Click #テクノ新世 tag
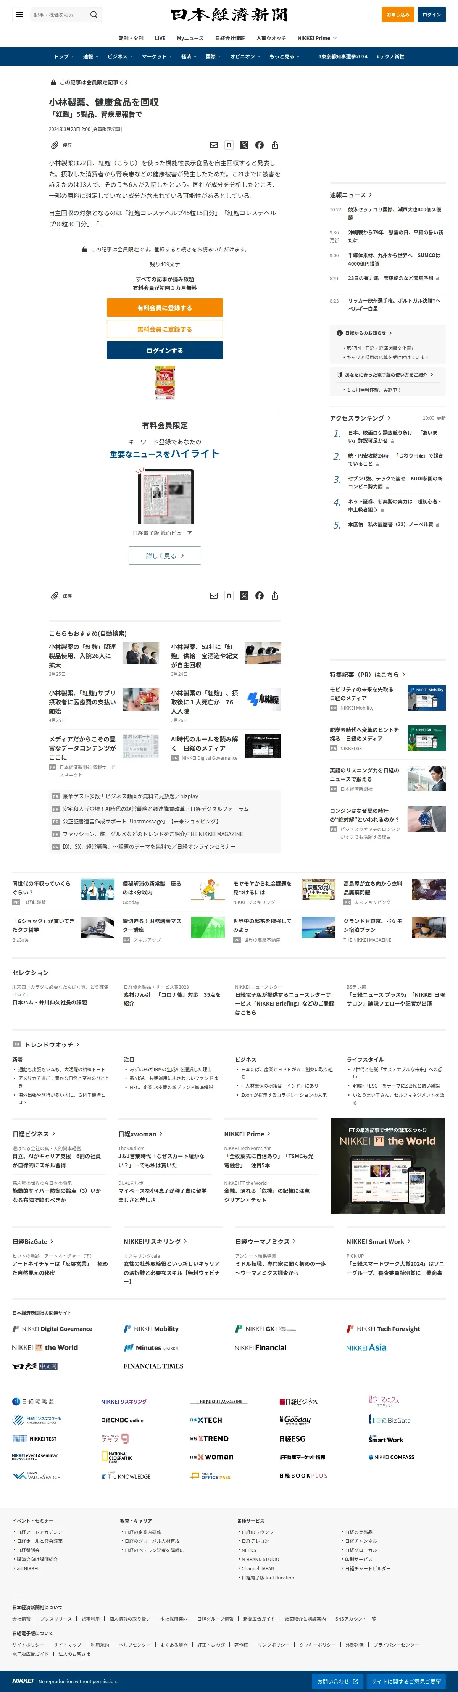The height and width of the screenshot is (1692, 458). pos(390,56)
